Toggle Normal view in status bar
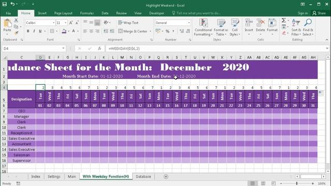This screenshot has width=331, height=186. (x=252, y=183)
